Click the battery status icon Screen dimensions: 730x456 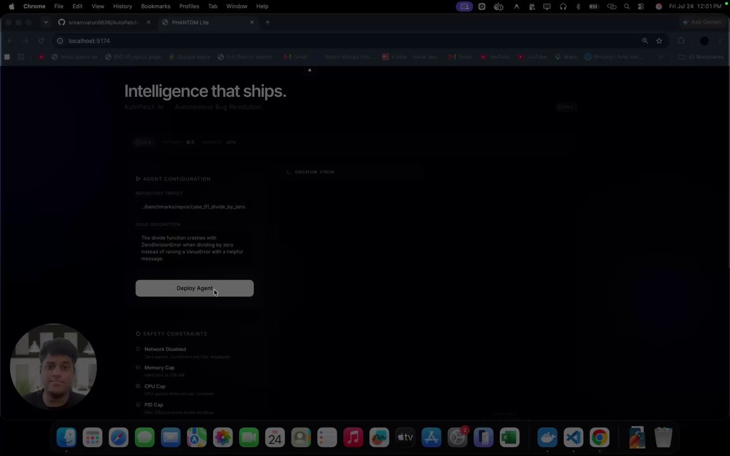tap(594, 6)
